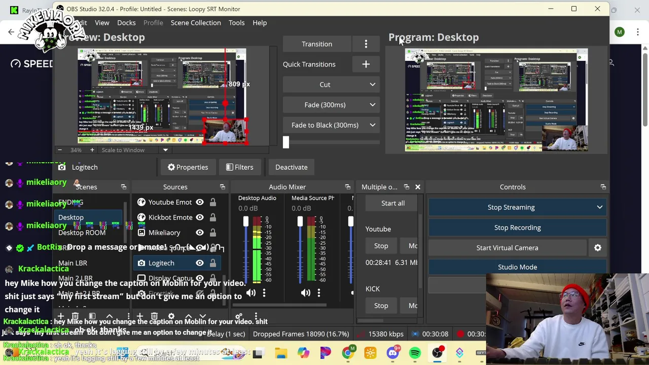Screen dimensions: 649x365
Task: Close the Multiple output dock
Action: pyautogui.click(x=417, y=187)
